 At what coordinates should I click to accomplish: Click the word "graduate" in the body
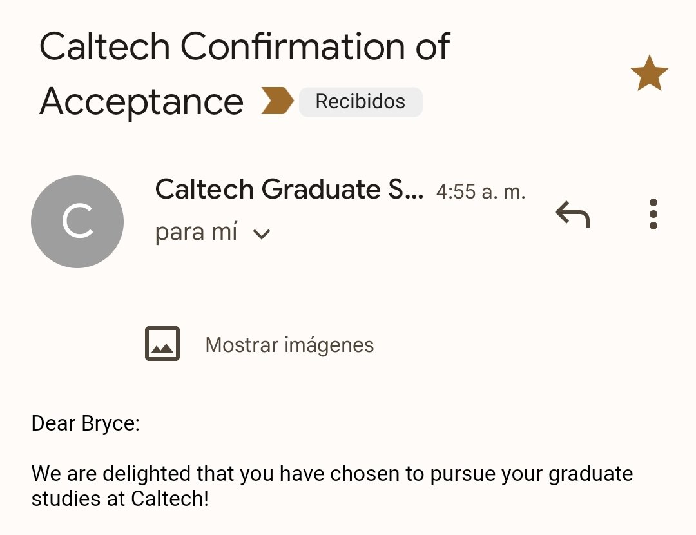591,474
